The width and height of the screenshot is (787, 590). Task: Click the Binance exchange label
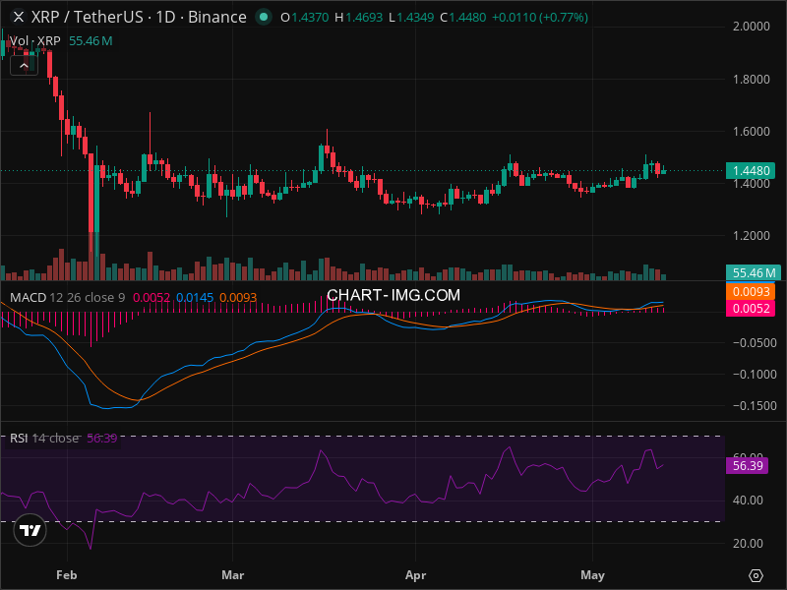[x=216, y=17]
